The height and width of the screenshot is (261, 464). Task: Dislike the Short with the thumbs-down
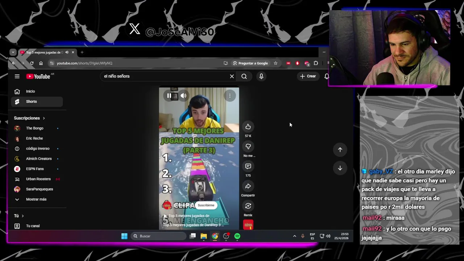248,146
